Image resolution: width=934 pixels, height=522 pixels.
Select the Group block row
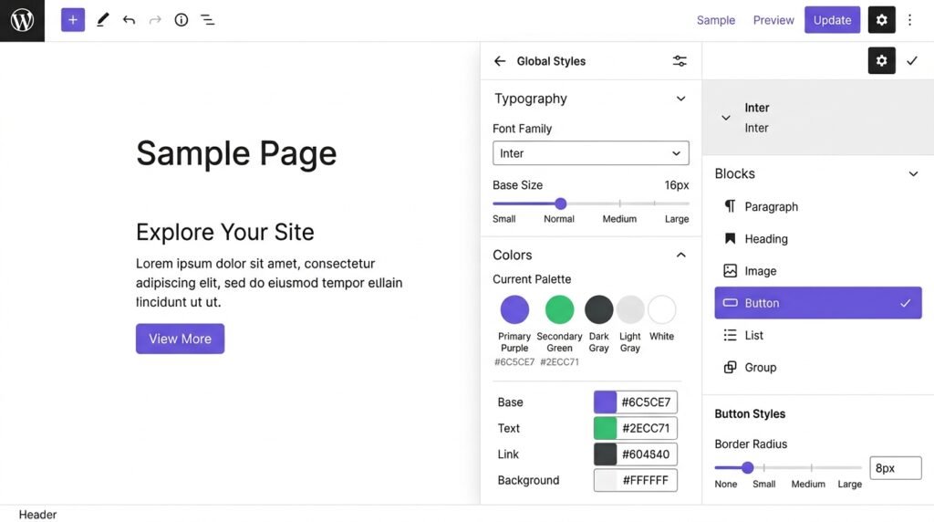coord(818,367)
